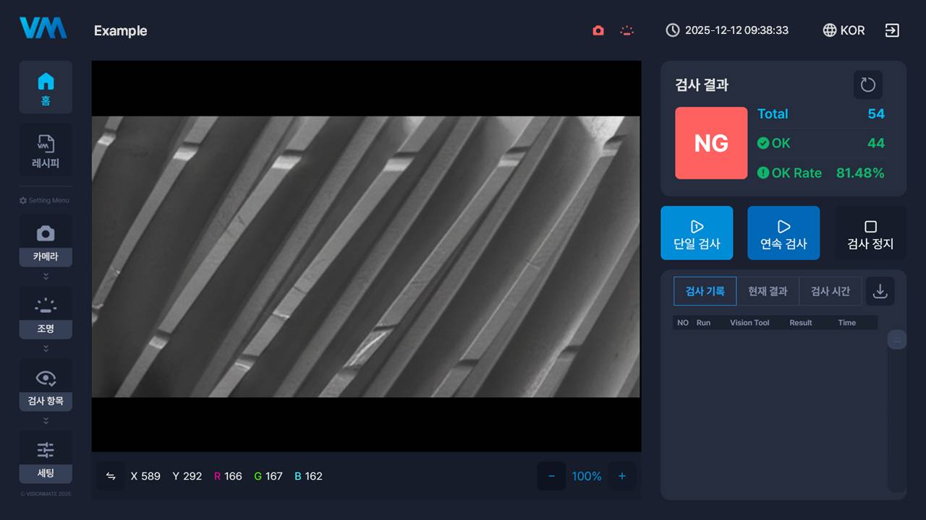Expand the chevron below Lighting (조명)
Viewport: 926px width, 520px height.
click(46, 349)
